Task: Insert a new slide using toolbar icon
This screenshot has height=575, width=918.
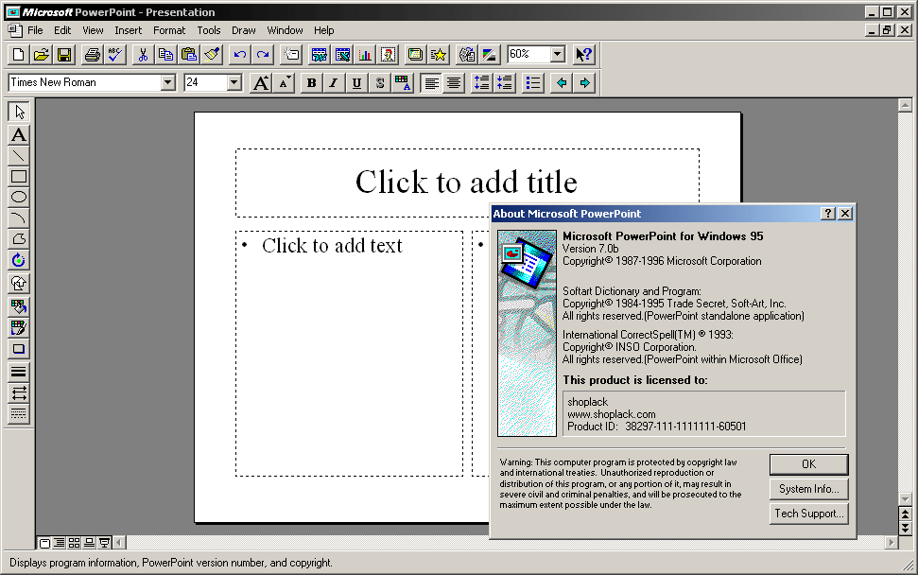Action: point(291,55)
